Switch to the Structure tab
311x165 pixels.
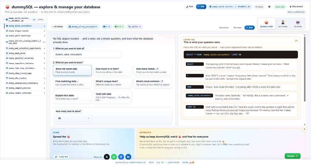[224, 28]
